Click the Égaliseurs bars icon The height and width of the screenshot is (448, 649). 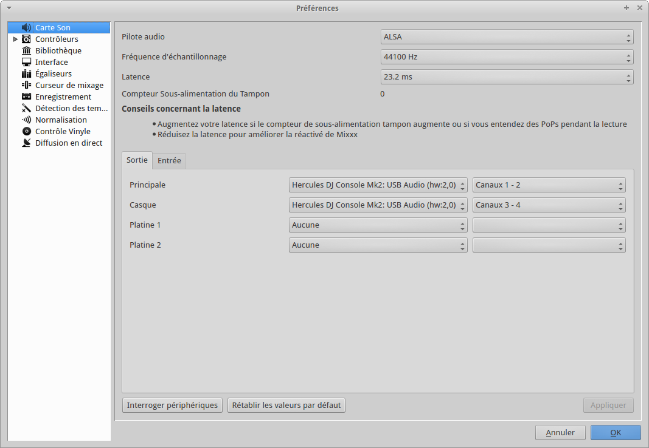pyautogui.click(x=26, y=74)
